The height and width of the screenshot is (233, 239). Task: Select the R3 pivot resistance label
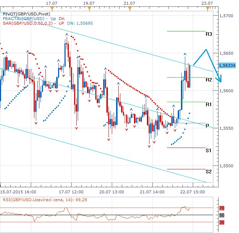coord(209,34)
